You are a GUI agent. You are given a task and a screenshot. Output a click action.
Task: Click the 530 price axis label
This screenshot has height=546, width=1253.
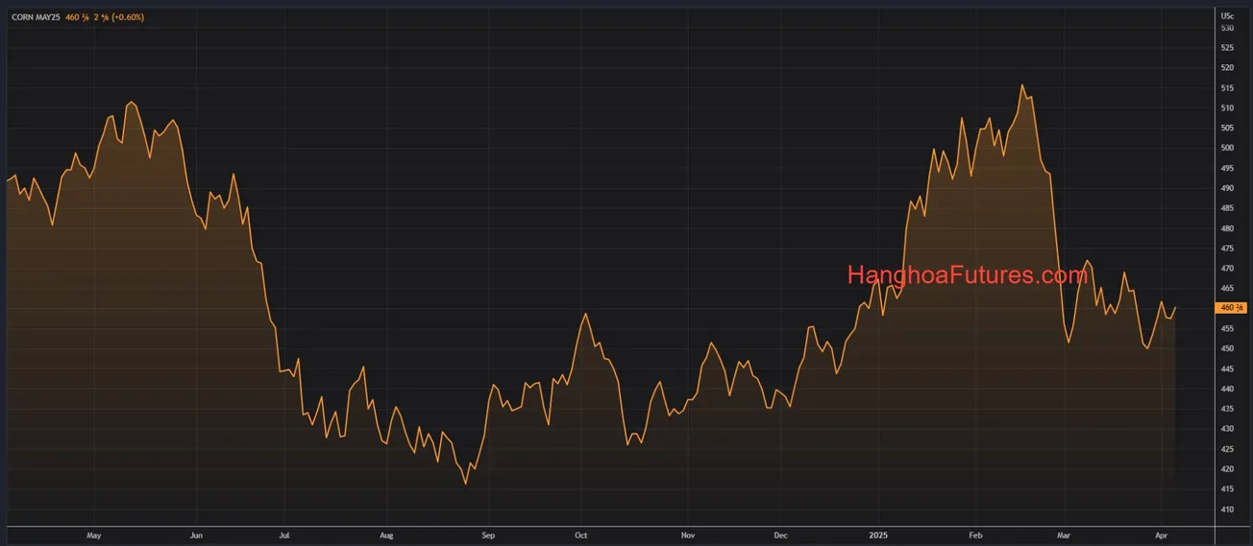pos(1227,28)
